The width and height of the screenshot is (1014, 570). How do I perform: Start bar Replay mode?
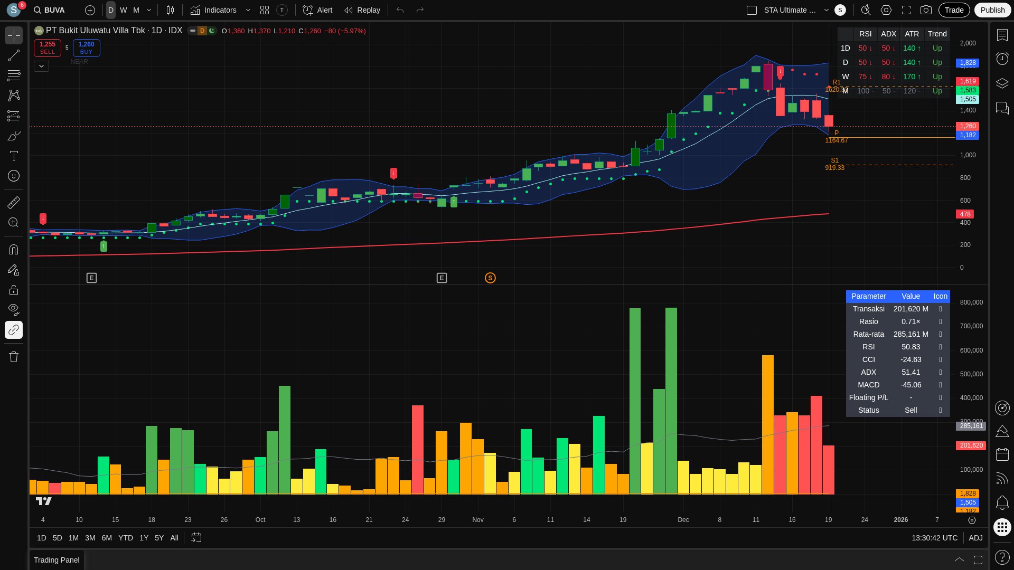pos(362,10)
